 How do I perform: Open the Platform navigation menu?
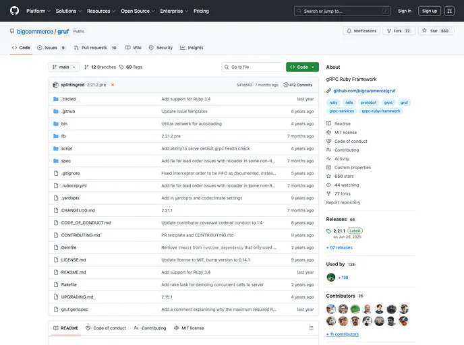[x=38, y=11]
